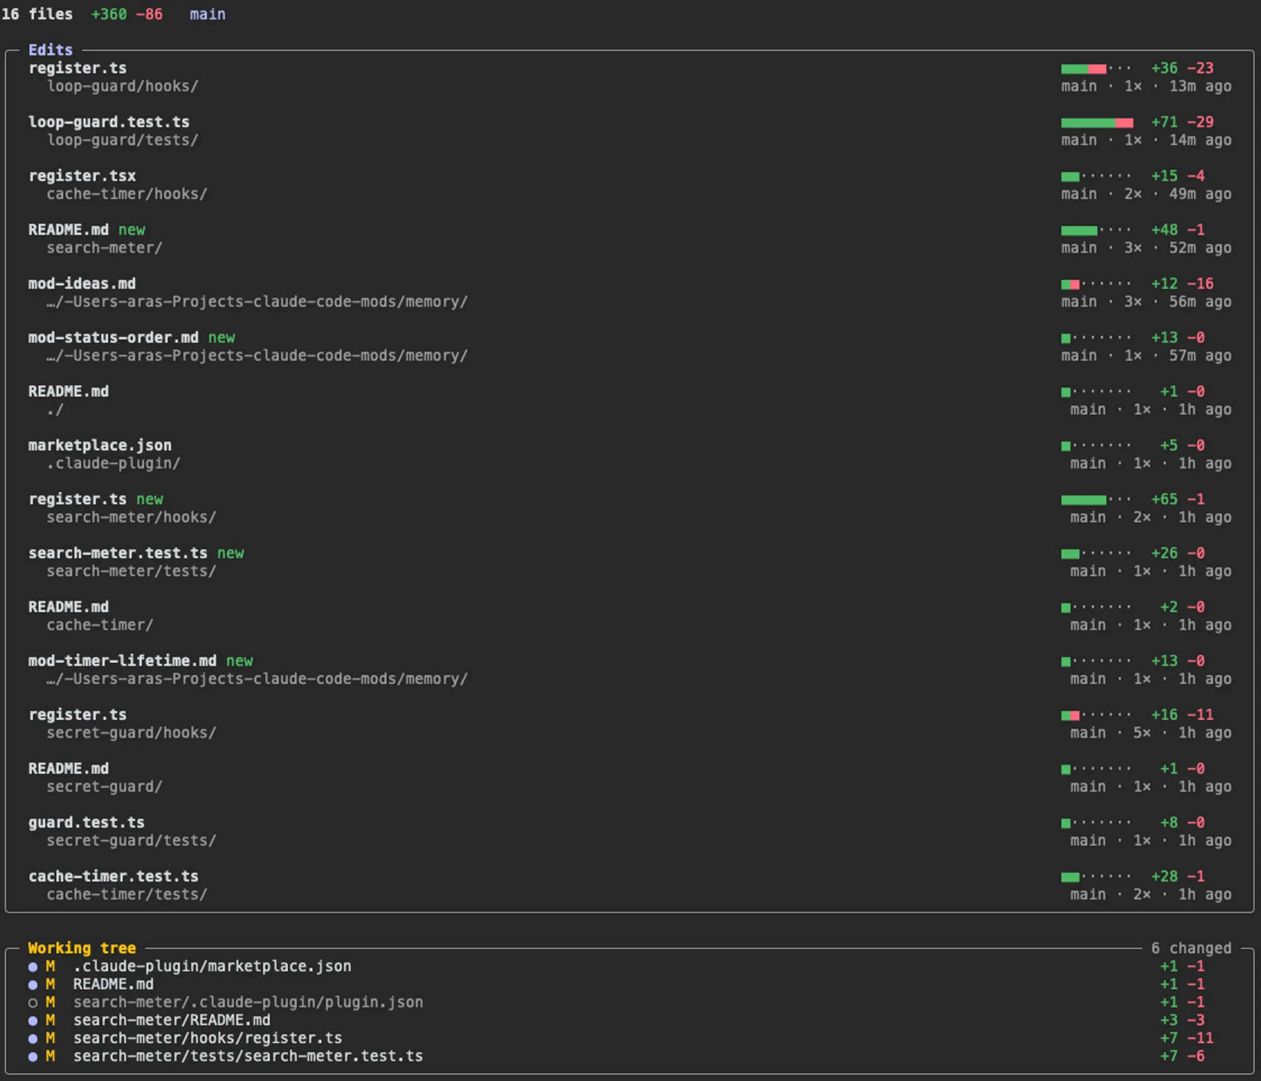This screenshot has width=1261, height=1081.
Task: Click the 'new' tag beside mod-timer-lifetime.md
Action: (240, 661)
